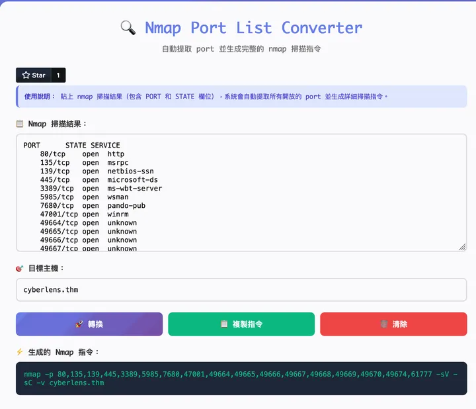The height and width of the screenshot is (409, 476).
Task: Click the generated nmap command output block
Action: click(241, 378)
